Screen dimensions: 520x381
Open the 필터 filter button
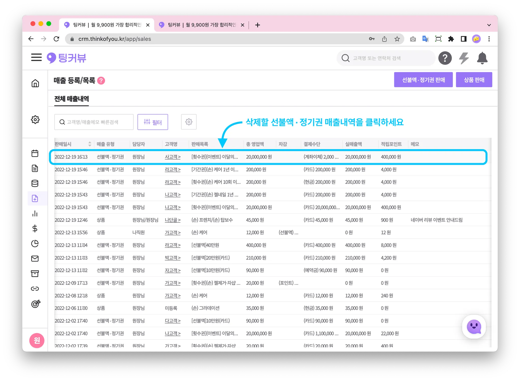(x=153, y=122)
